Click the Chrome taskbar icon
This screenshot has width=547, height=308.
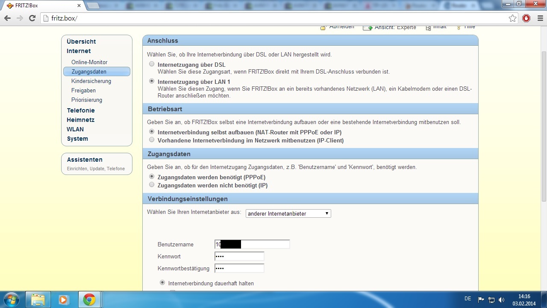tap(89, 299)
